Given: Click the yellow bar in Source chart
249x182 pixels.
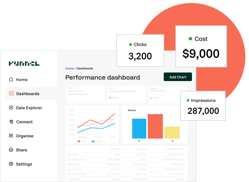Looking at the screenshot, I should pos(172,132).
